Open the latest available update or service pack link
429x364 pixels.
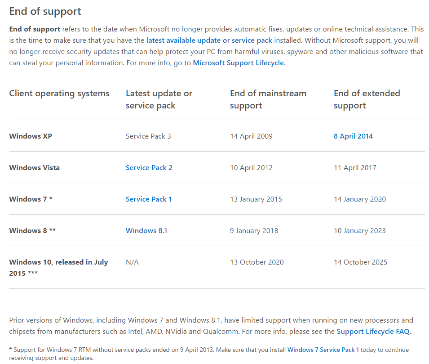209,40
